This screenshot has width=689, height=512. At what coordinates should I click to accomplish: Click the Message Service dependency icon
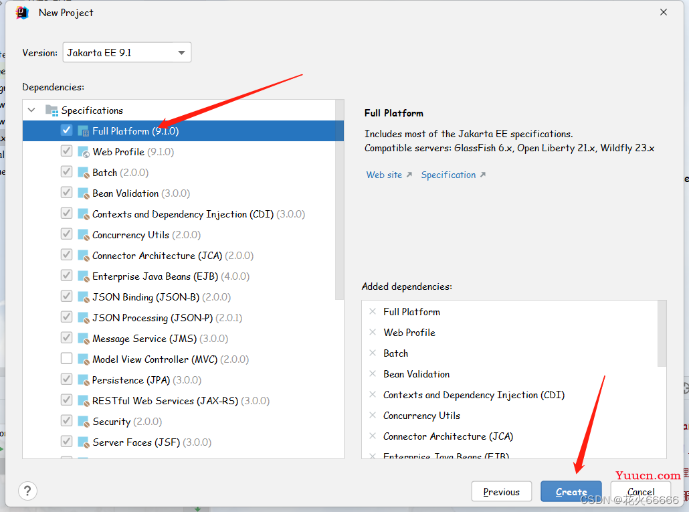[84, 339]
